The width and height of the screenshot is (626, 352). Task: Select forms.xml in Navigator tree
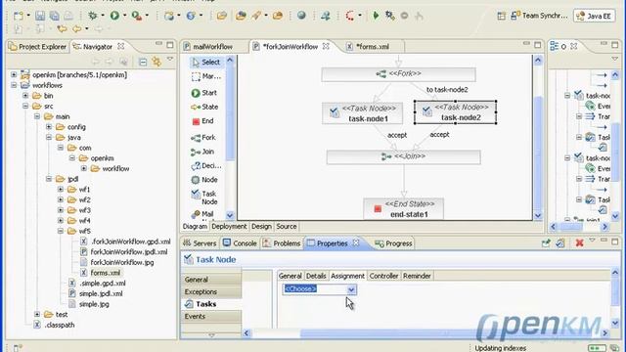pos(101,273)
